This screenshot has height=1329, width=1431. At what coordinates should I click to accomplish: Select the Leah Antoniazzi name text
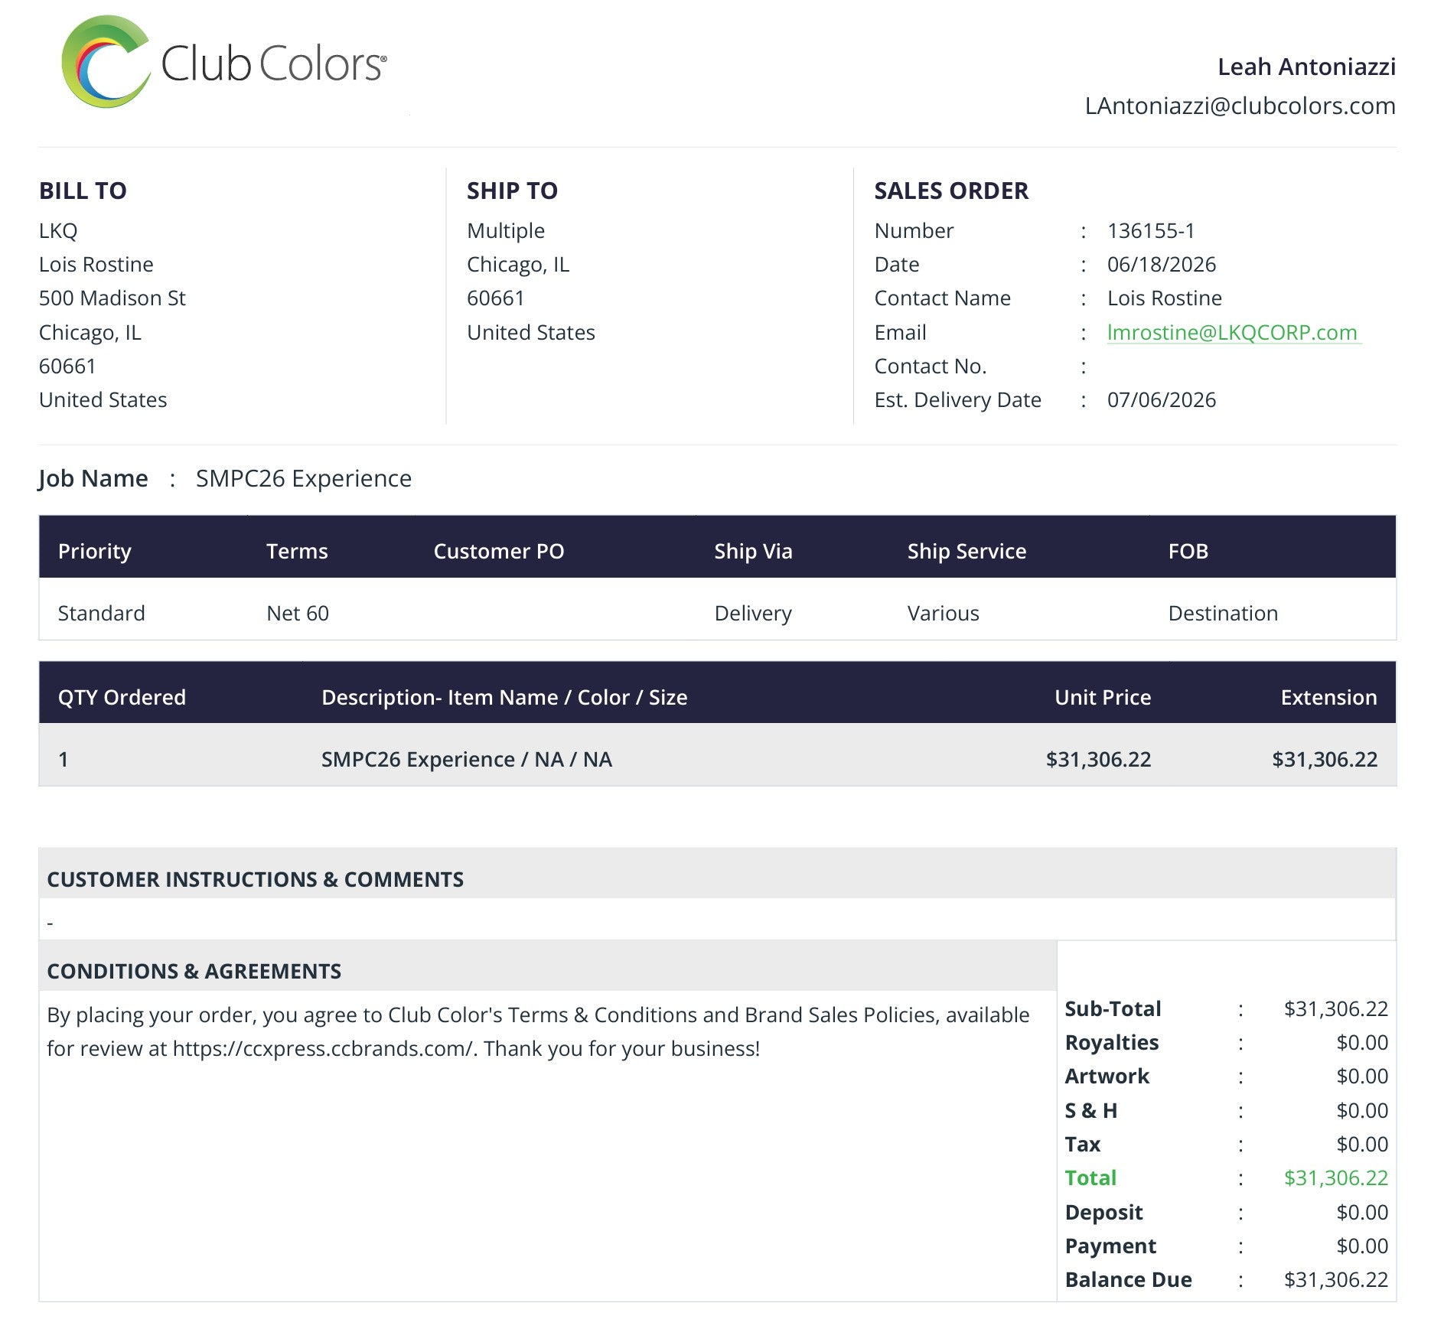click(1306, 67)
